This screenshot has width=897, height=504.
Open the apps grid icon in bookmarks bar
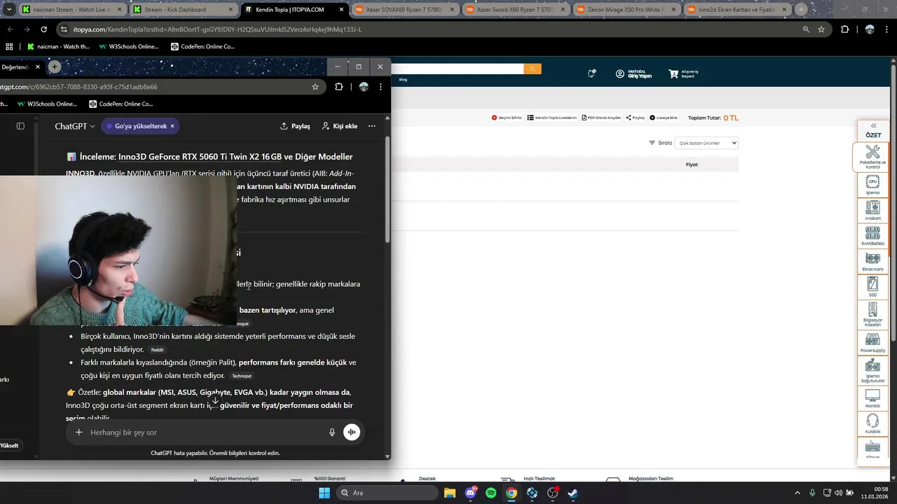click(9, 47)
